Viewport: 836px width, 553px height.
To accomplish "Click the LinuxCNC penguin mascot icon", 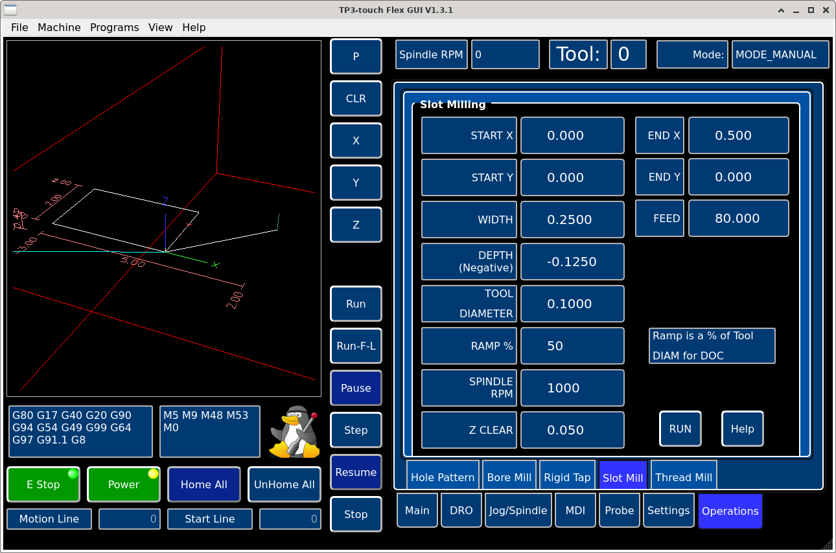I will (296, 432).
